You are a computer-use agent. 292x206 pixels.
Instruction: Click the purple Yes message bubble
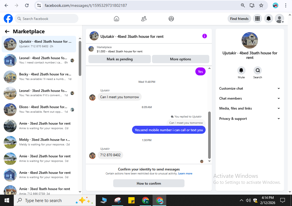[200, 71]
